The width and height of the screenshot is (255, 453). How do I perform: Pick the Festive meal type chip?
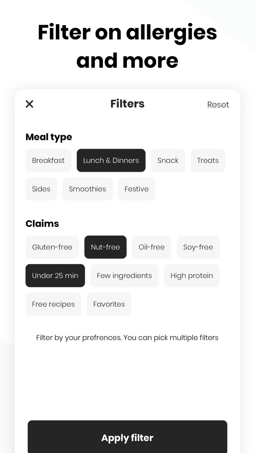(x=136, y=189)
